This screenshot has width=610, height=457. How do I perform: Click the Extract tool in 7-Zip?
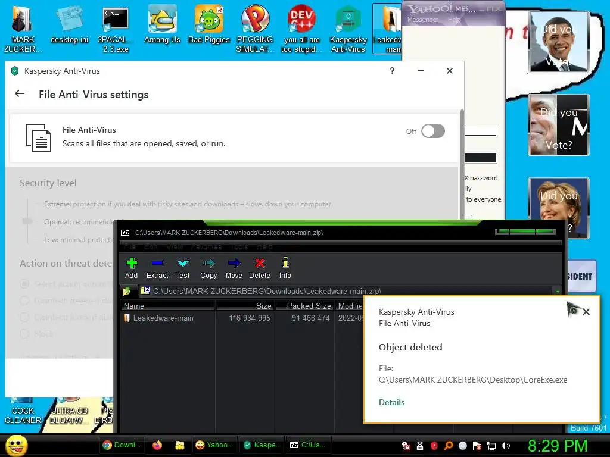coord(157,268)
